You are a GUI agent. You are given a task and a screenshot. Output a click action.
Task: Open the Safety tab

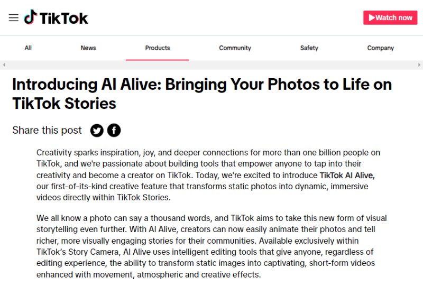click(x=309, y=48)
